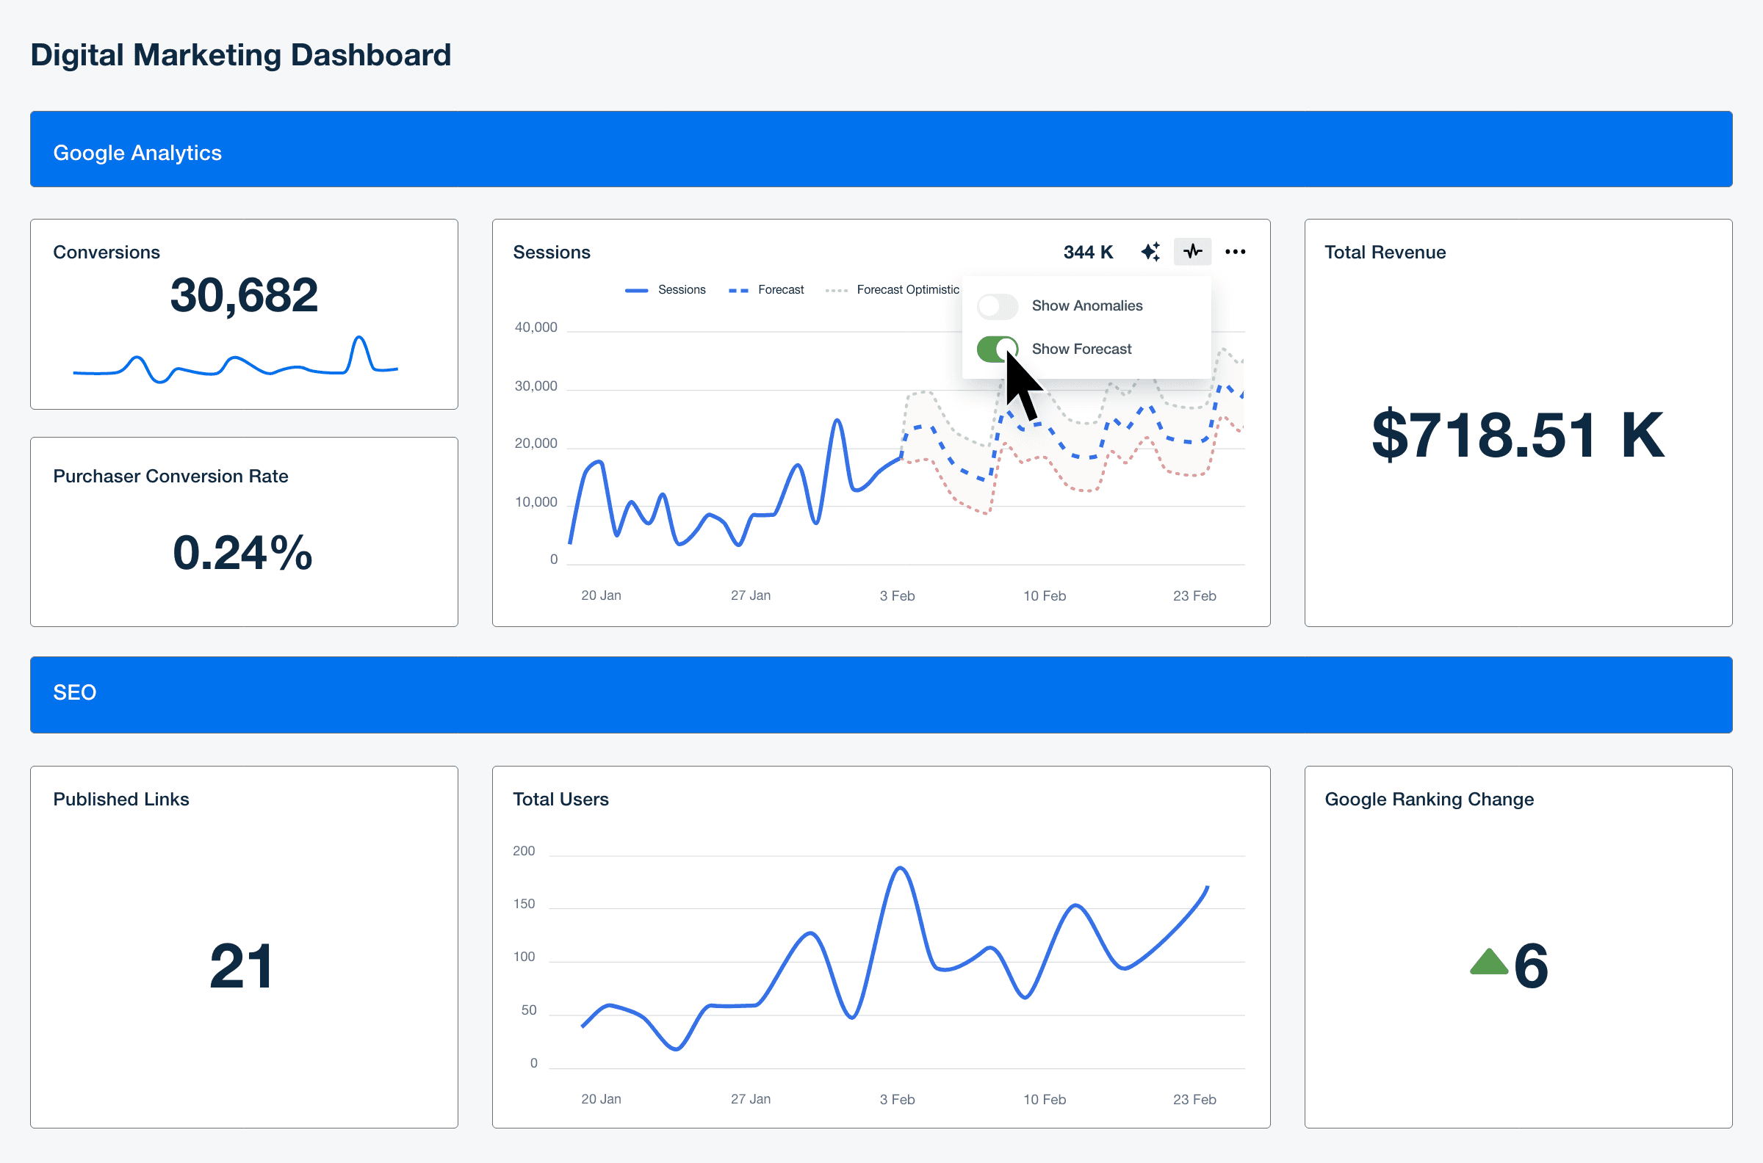The width and height of the screenshot is (1763, 1163).
Task: Select the anomaly waveform icon on Sessions card
Action: (x=1191, y=251)
